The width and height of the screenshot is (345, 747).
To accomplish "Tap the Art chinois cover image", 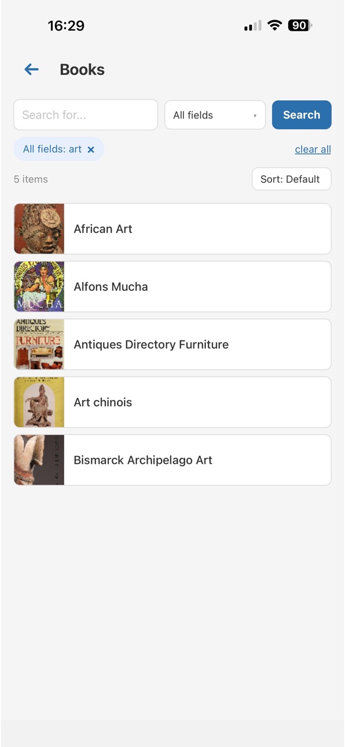I will click(39, 402).
